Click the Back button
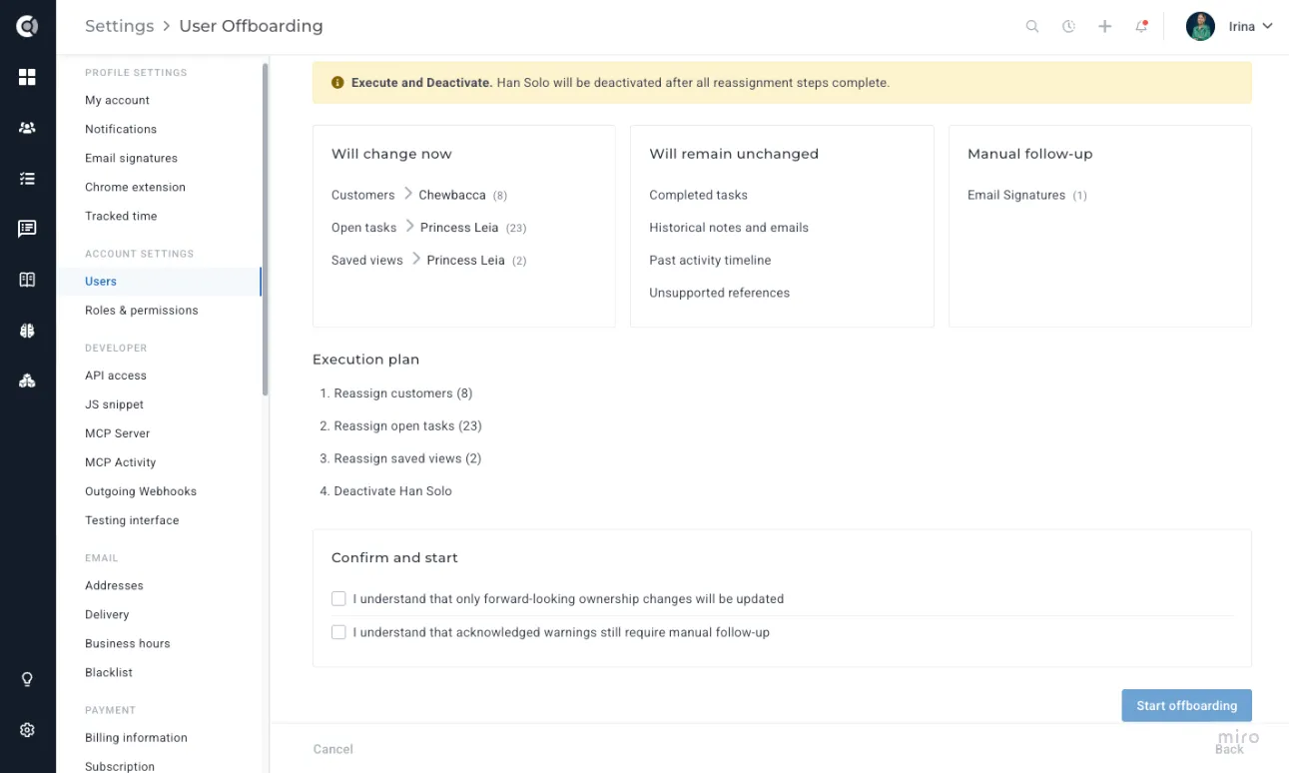This screenshot has width=1289, height=773. (1229, 749)
